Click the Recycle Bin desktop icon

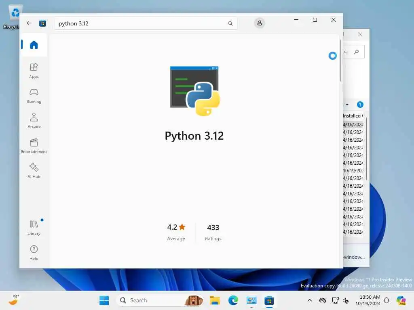tap(15, 17)
